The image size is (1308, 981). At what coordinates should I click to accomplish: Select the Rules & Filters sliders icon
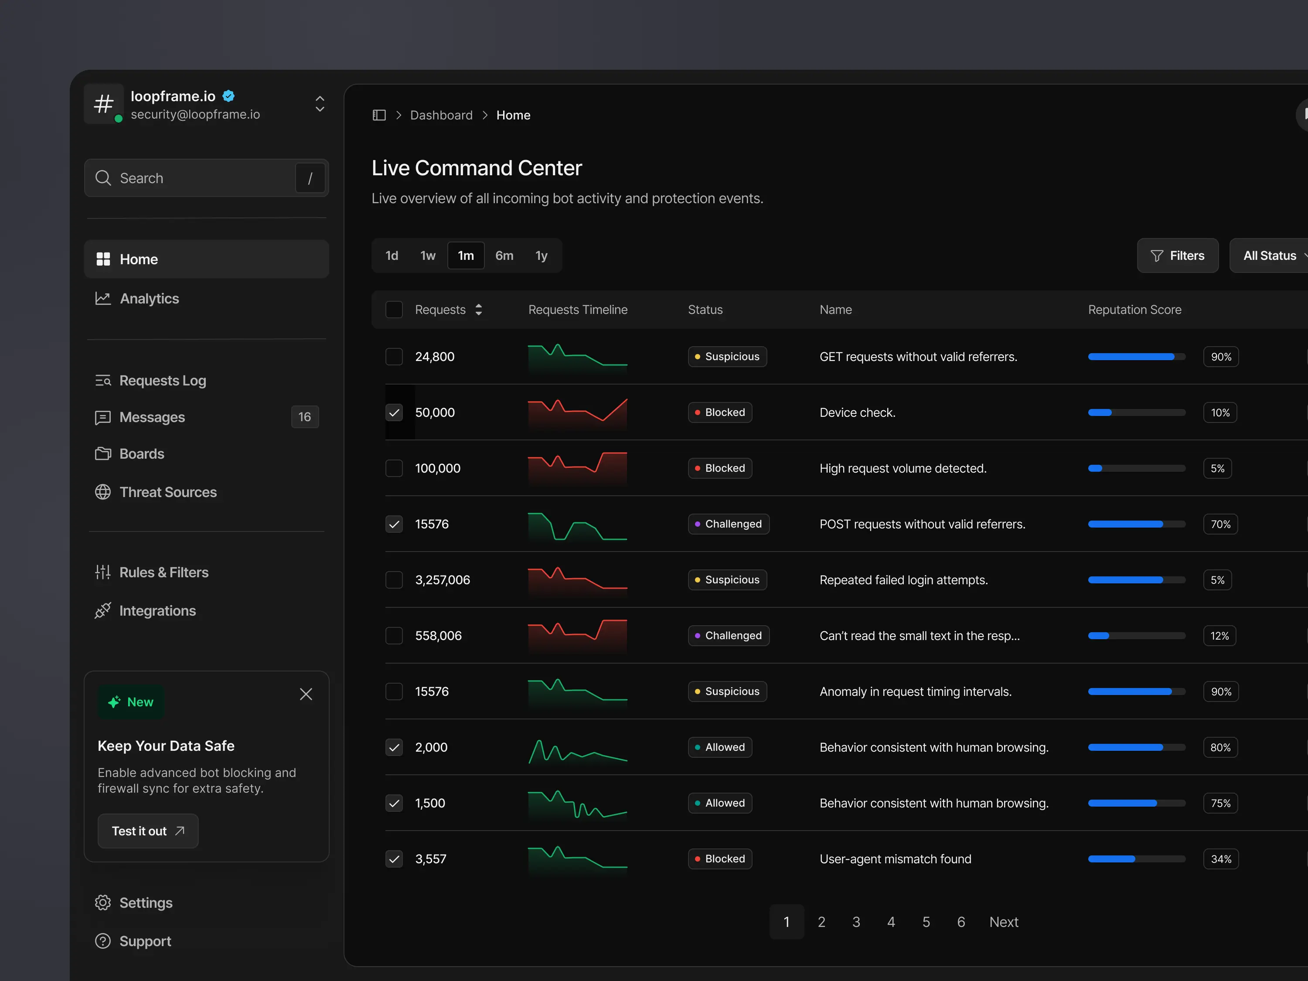coord(103,572)
